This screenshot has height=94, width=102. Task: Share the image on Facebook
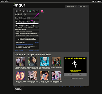[x=20, y=11]
